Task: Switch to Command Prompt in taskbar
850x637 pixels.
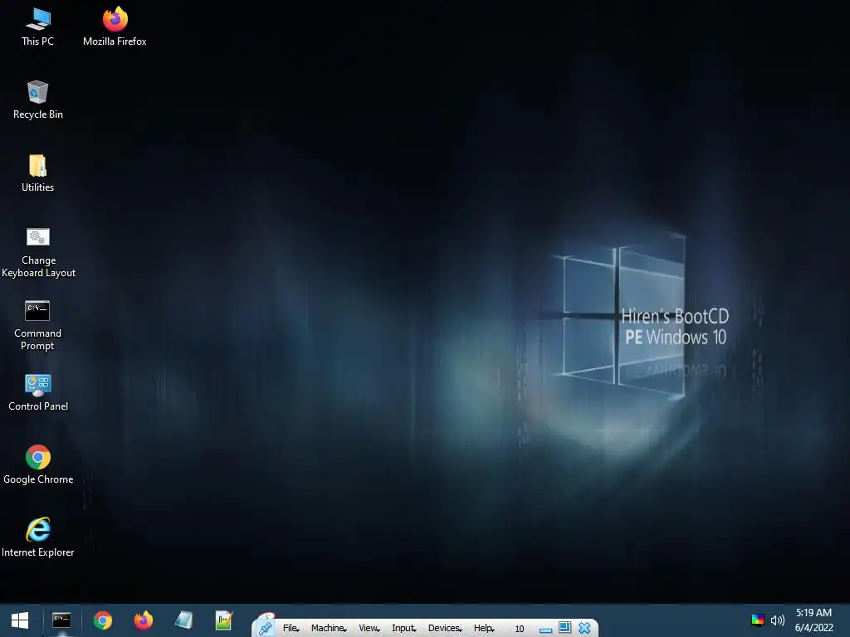Action: 61,620
